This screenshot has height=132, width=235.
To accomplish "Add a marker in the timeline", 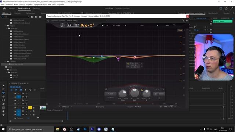I will coord(26,90).
